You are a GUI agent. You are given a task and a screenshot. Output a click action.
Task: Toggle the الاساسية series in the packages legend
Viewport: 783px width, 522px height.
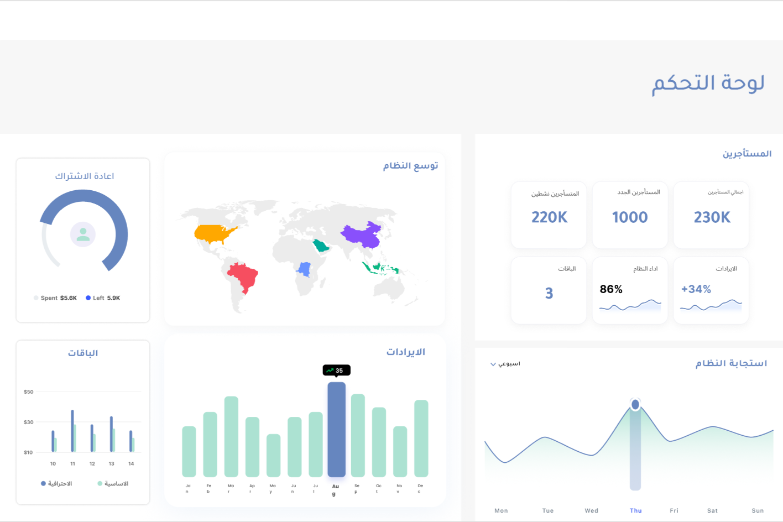point(113,484)
